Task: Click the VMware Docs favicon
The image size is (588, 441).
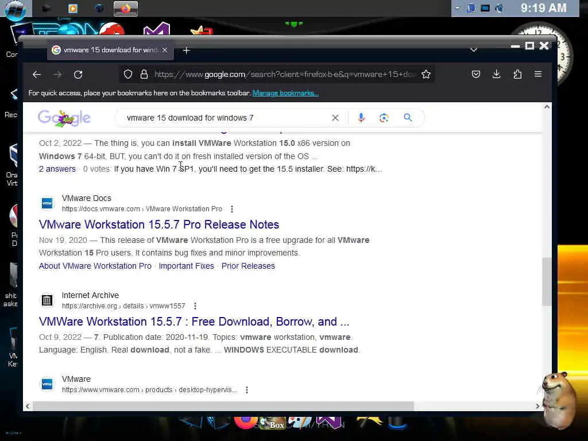Action: [x=47, y=203]
